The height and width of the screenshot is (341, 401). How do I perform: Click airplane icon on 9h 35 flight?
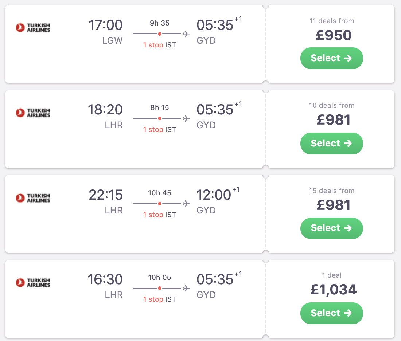point(186,34)
